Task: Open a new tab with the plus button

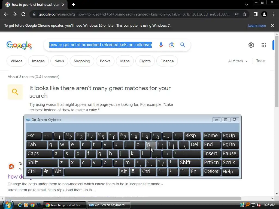Action: tap(74, 5)
